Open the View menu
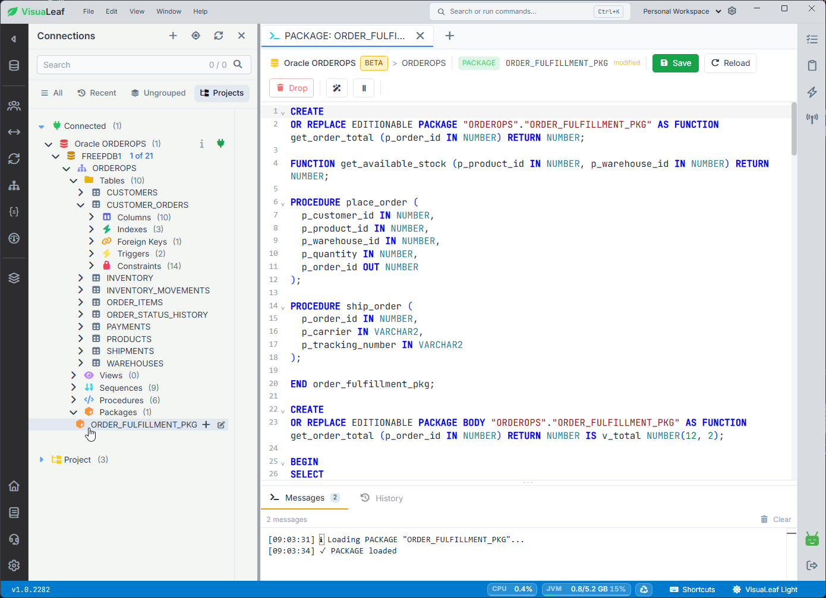Image resolution: width=826 pixels, height=598 pixels. click(x=137, y=11)
